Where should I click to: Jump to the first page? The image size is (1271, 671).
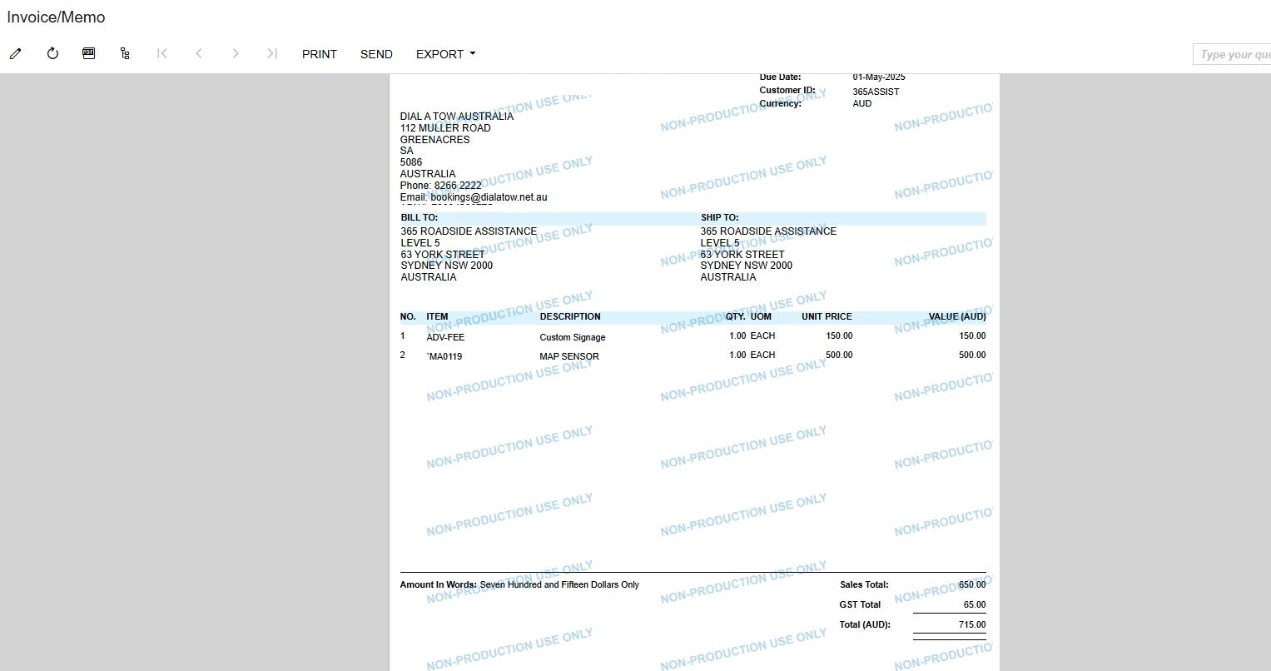[161, 53]
